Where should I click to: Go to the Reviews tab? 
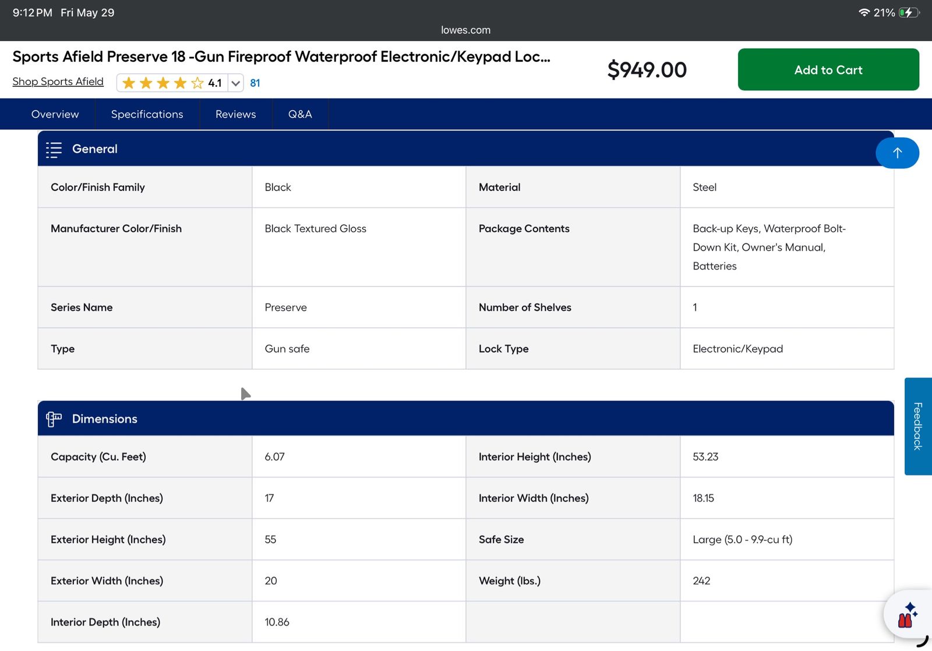pyautogui.click(x=236, y=114)
